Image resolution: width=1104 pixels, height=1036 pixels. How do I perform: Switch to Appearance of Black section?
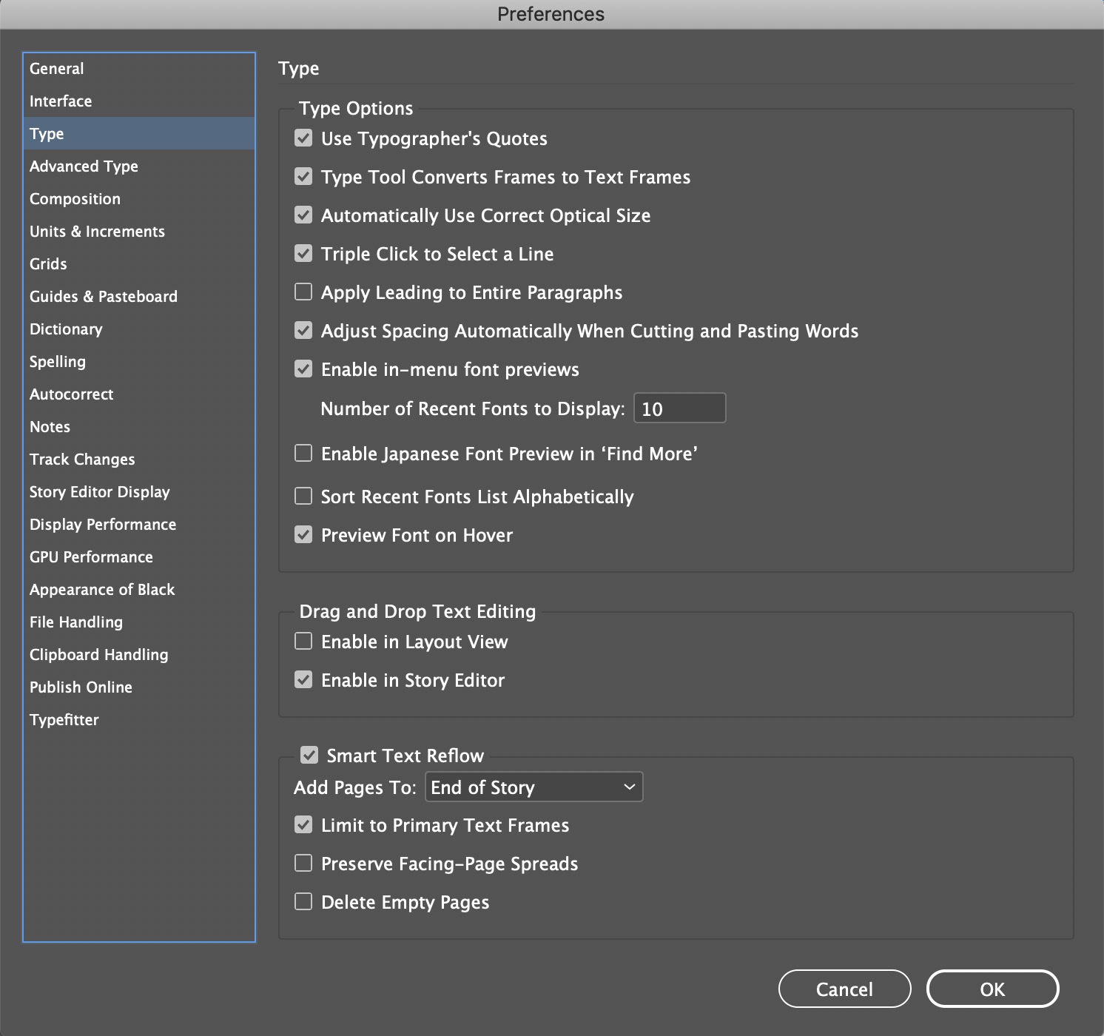tap(102, 590)
